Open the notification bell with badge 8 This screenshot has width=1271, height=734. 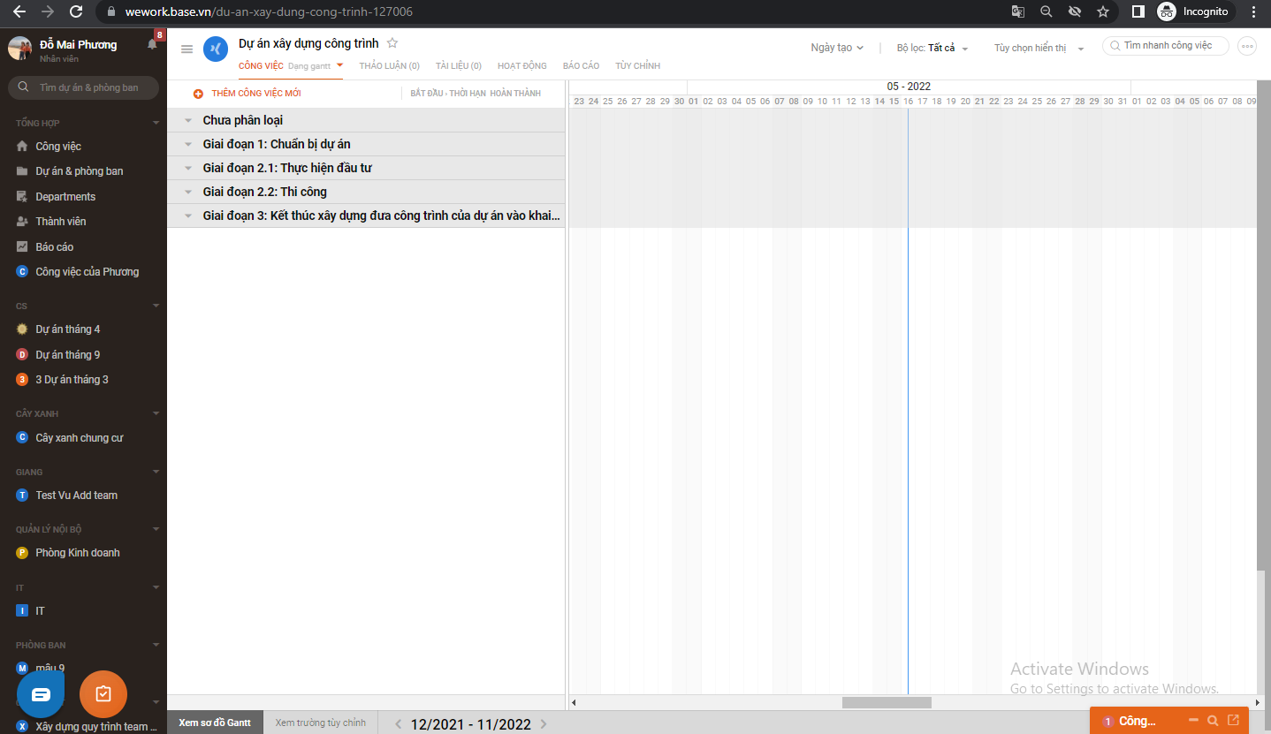pyautogui.click(x=152, y=44)
